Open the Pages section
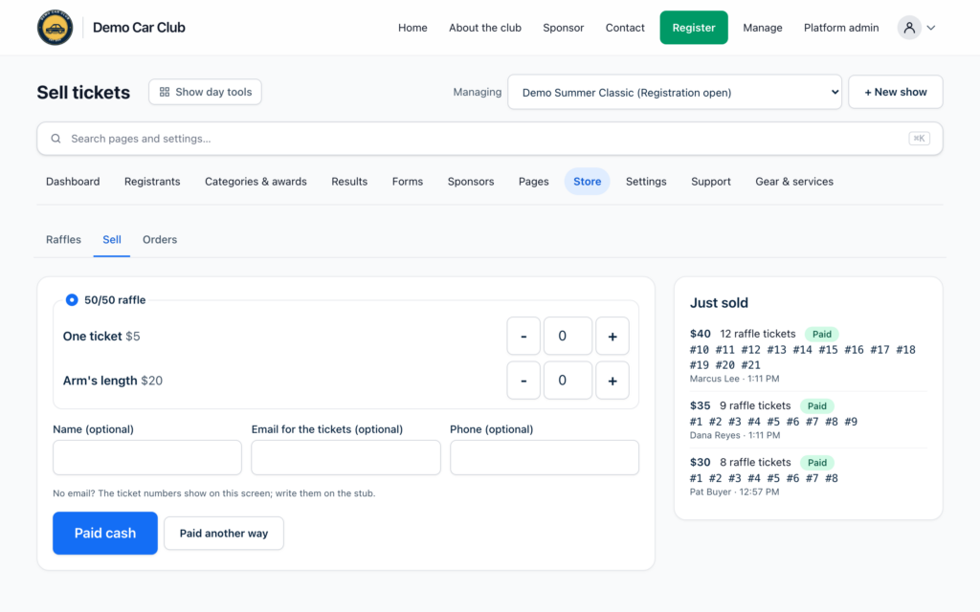The height and width of the screenshot is (612, 980). (534, 182)
